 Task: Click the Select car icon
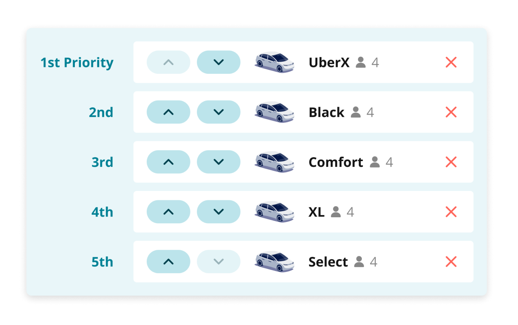(x=274, y=262)
